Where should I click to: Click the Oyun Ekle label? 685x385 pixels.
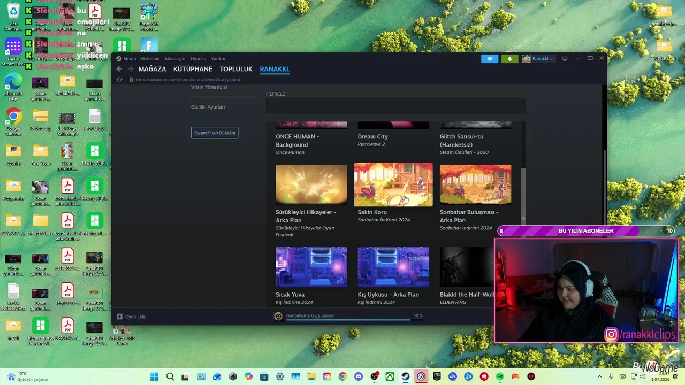pos(135,317)
